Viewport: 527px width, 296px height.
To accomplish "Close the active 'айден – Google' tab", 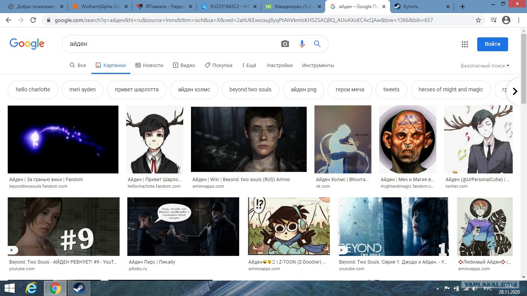I will (384, 7).
